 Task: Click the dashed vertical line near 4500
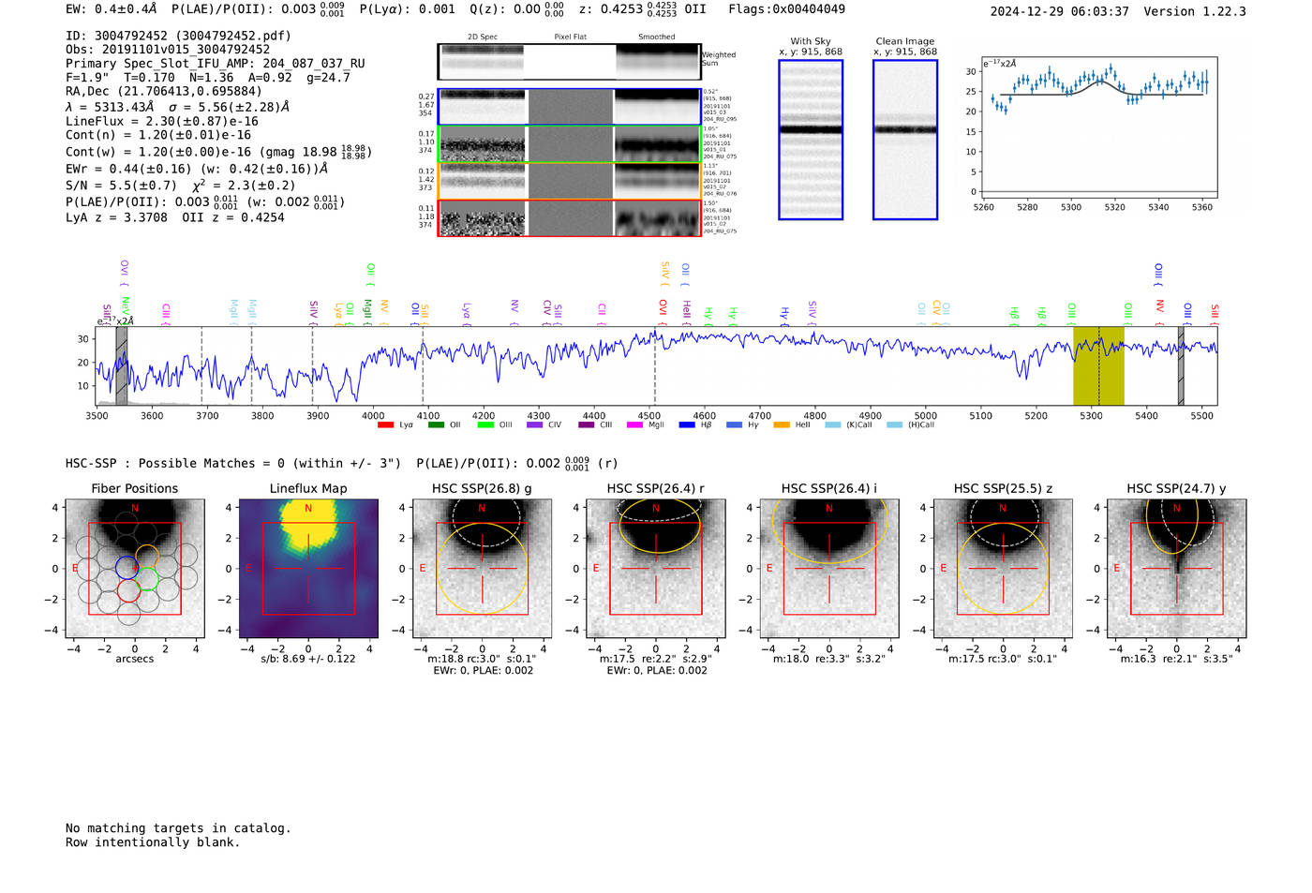[x=654, y=365]
